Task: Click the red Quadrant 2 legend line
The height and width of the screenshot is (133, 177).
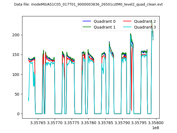Action: click(x=127, y=21)
